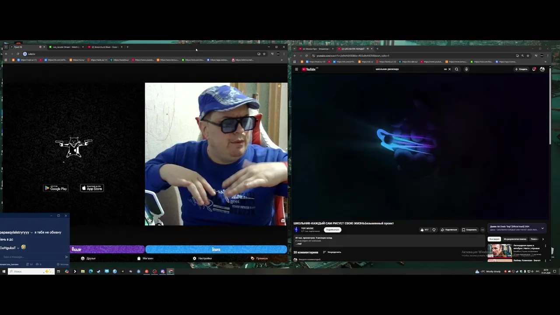
Task: Collapse the playlist panel chevron
Action: point(542,228)
